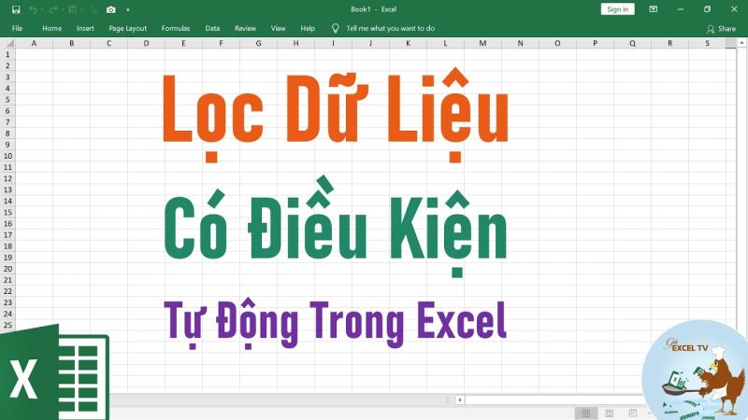The image size is (748, 420).
Task: Click the Sign in button
Action: point(617,9)
